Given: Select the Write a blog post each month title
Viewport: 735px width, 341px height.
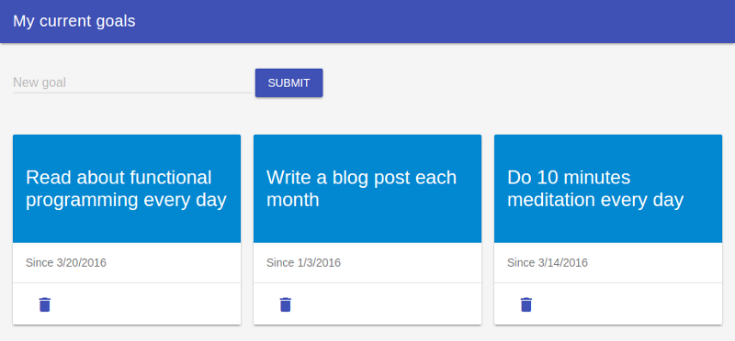Looking at the screenshot, I should (361, 189).
